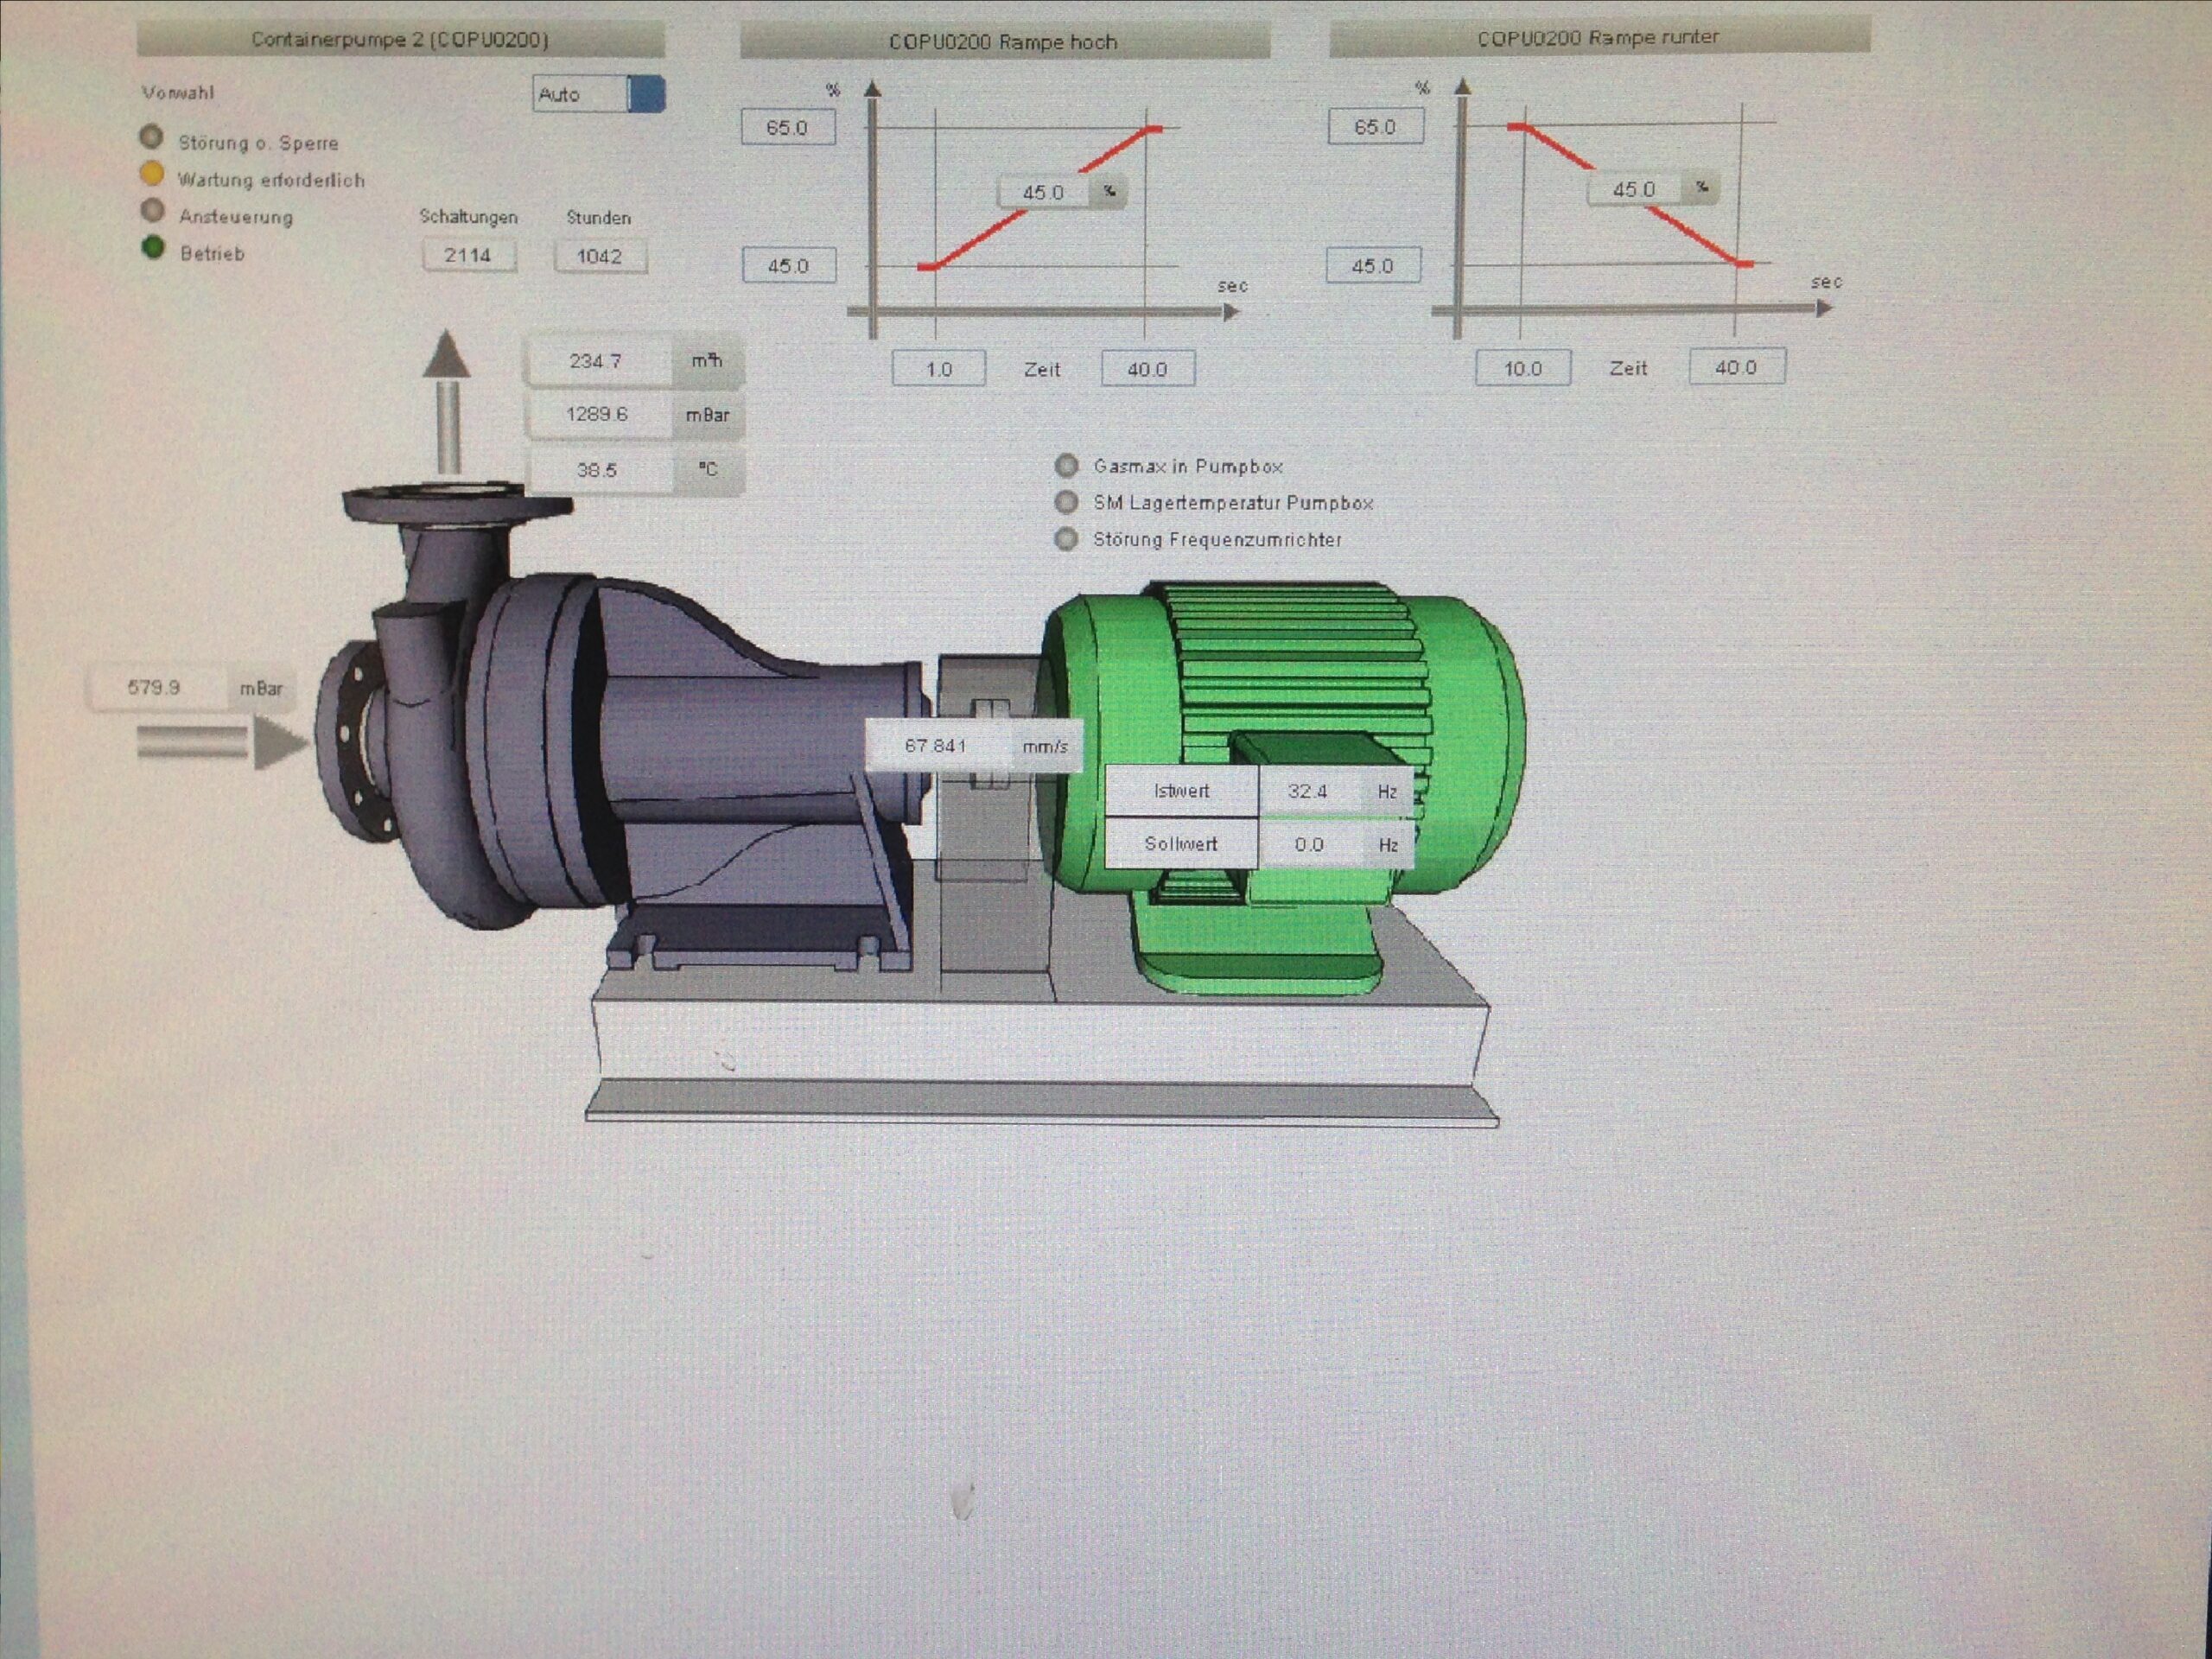This screenshot has width=2212, height=1659.
Task: Click the green Betrieb status indicator
Action: click(x=153, y=248)
